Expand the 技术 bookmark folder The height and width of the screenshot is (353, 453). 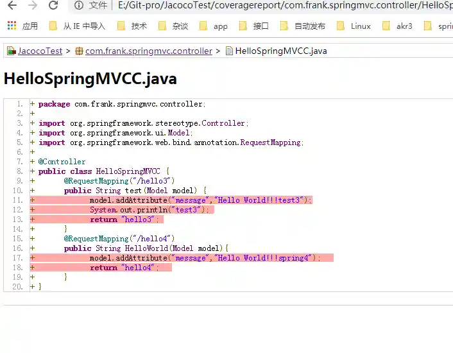pyautogui.click(x=133, y=26)
